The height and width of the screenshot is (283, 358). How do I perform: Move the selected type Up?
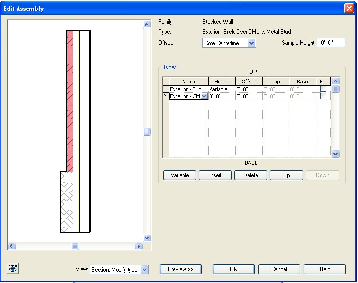286,175
